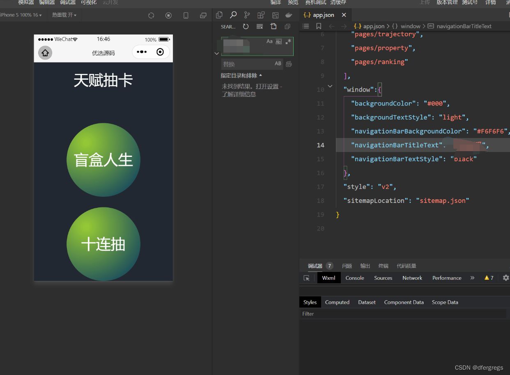Image resolution: width=510 pixels, height=375 pixels.
Task: Click the simulator stop button icon
Action: click(168, 15)
